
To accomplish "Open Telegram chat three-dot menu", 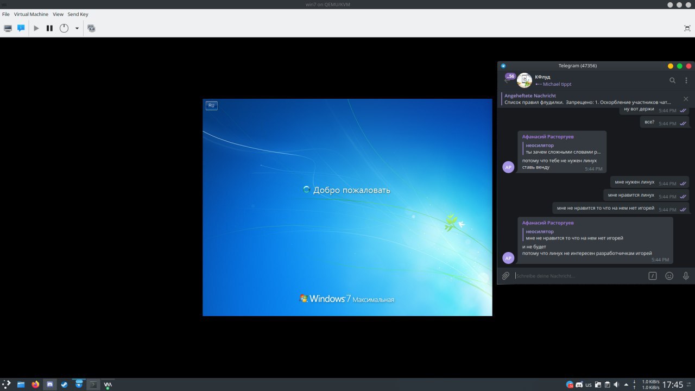I will pos(686,80).
